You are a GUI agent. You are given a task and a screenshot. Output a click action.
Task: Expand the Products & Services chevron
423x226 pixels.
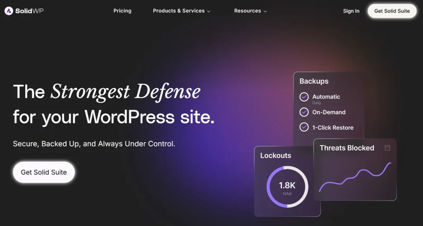209,12
